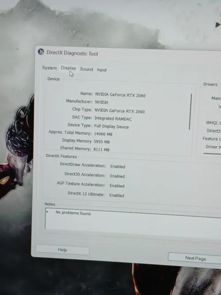
Task: Click the window title 'DirectX Diagnostic Tool'
Action: coord(72,53)
